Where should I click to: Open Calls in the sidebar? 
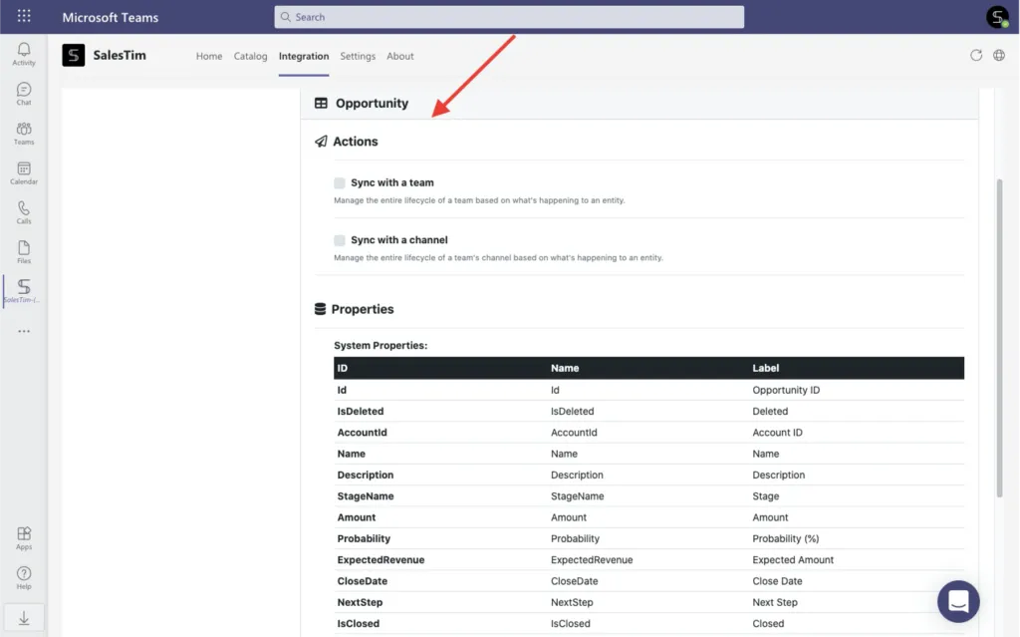click(24, 212)
